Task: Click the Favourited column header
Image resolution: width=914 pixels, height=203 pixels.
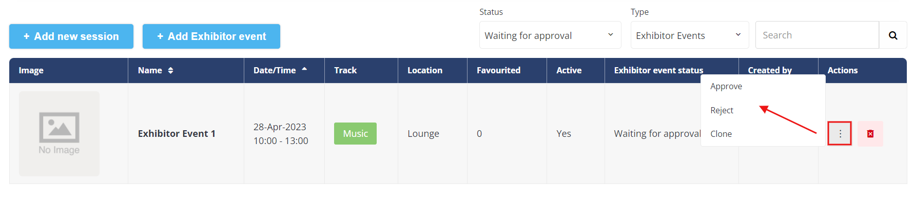Action: [498, 71]
